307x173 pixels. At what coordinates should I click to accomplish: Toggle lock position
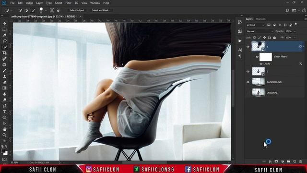click(264, 37)
